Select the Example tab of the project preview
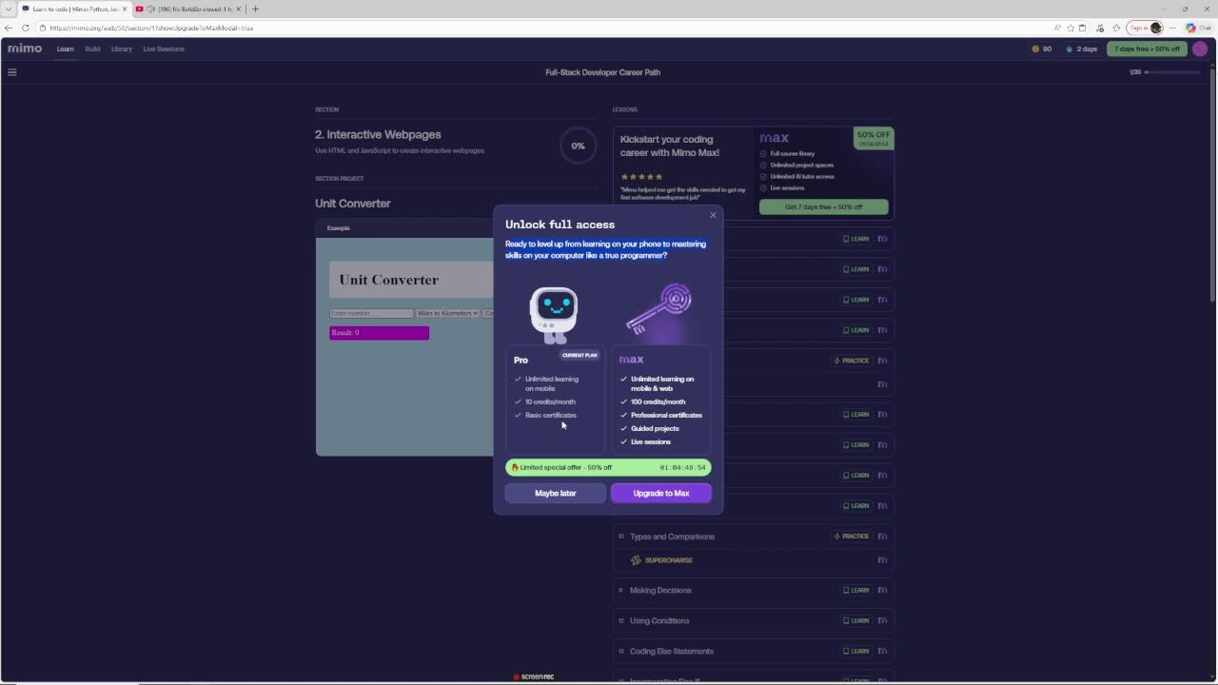 [x=339, y=228]
